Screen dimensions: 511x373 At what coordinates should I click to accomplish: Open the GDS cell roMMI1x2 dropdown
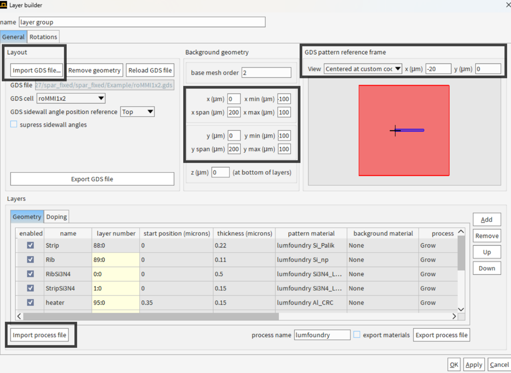click(x=71, y=98)
